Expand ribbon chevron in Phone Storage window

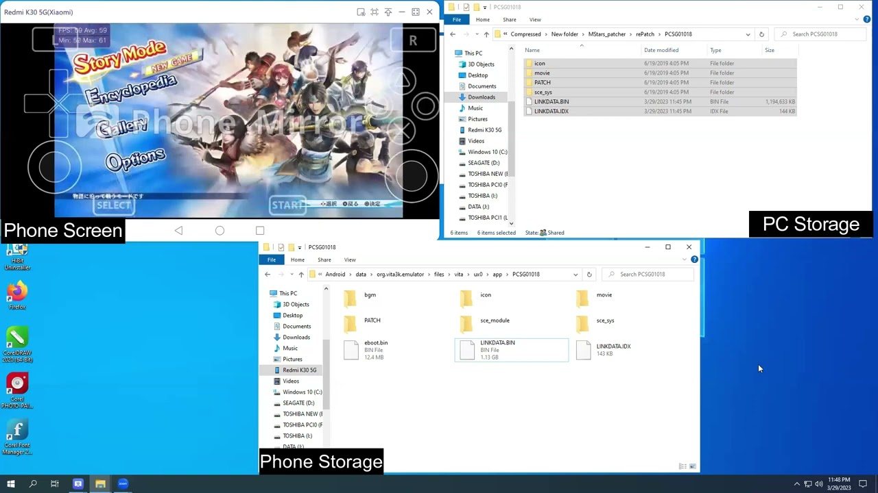pyautogui.click(x=684, y=260)
